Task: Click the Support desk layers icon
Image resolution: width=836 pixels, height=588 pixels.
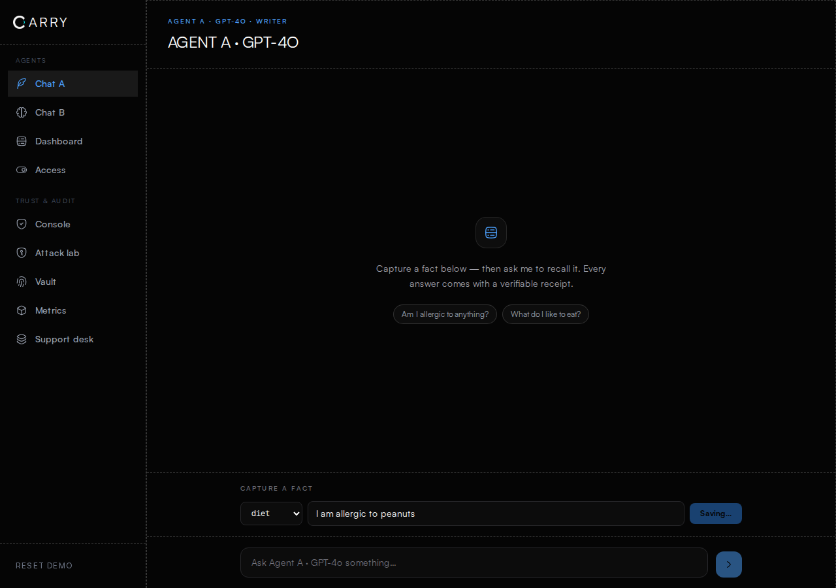Action: [x=22, y=339]
